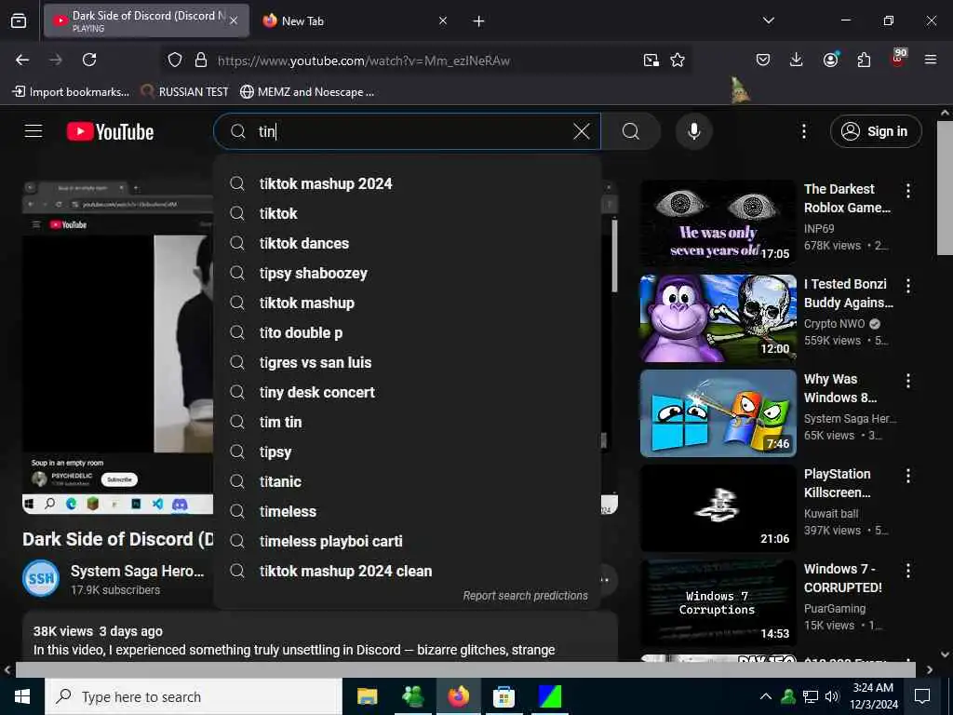Screen dimensions: 953x715
Task: Close the New Tab tab
Action: pos(442,20)
